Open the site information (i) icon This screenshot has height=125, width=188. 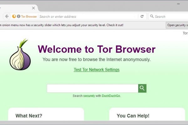[x=18, y=16]
